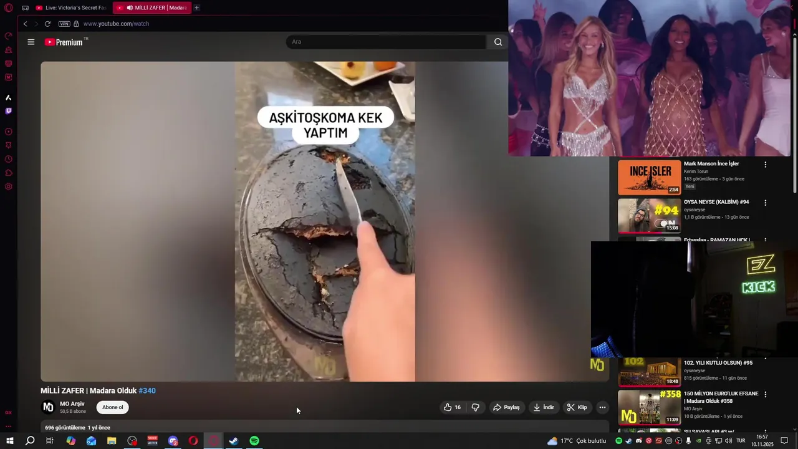Open the MO Arşiv channel avatar
The width and height of the screenshot is (798, 449).
click(x=48, y=407)
